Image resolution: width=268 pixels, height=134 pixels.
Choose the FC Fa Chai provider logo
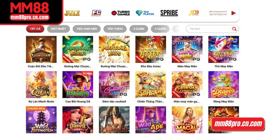point(96,13)
